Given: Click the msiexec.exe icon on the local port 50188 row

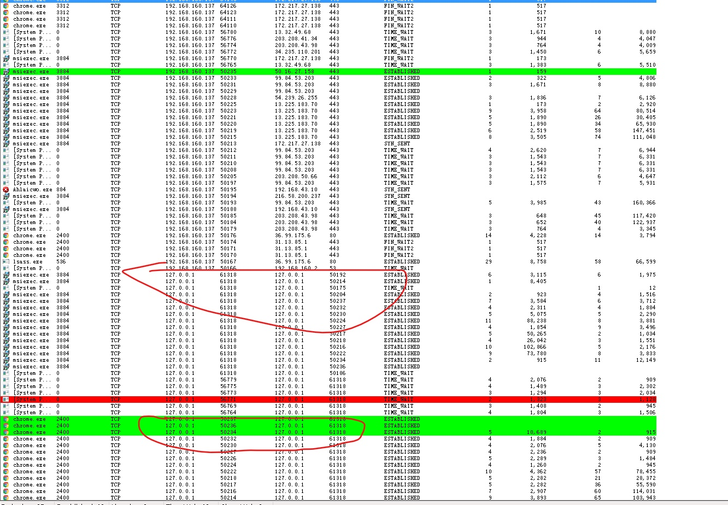Looking at the screenshot, I should [6, 209].
